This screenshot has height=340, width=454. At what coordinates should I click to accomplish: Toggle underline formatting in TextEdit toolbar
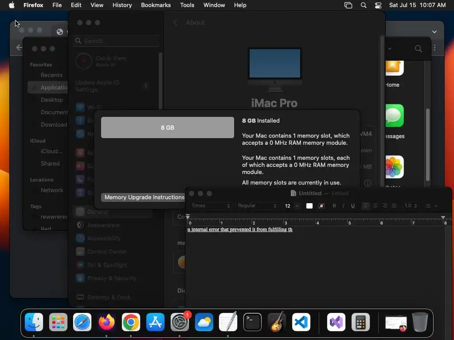pos(352,205)
